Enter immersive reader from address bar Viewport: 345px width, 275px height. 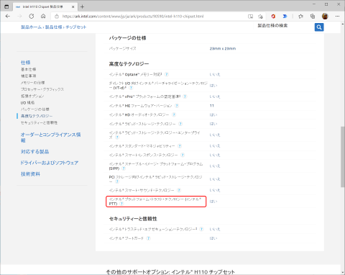coord(250,17)
